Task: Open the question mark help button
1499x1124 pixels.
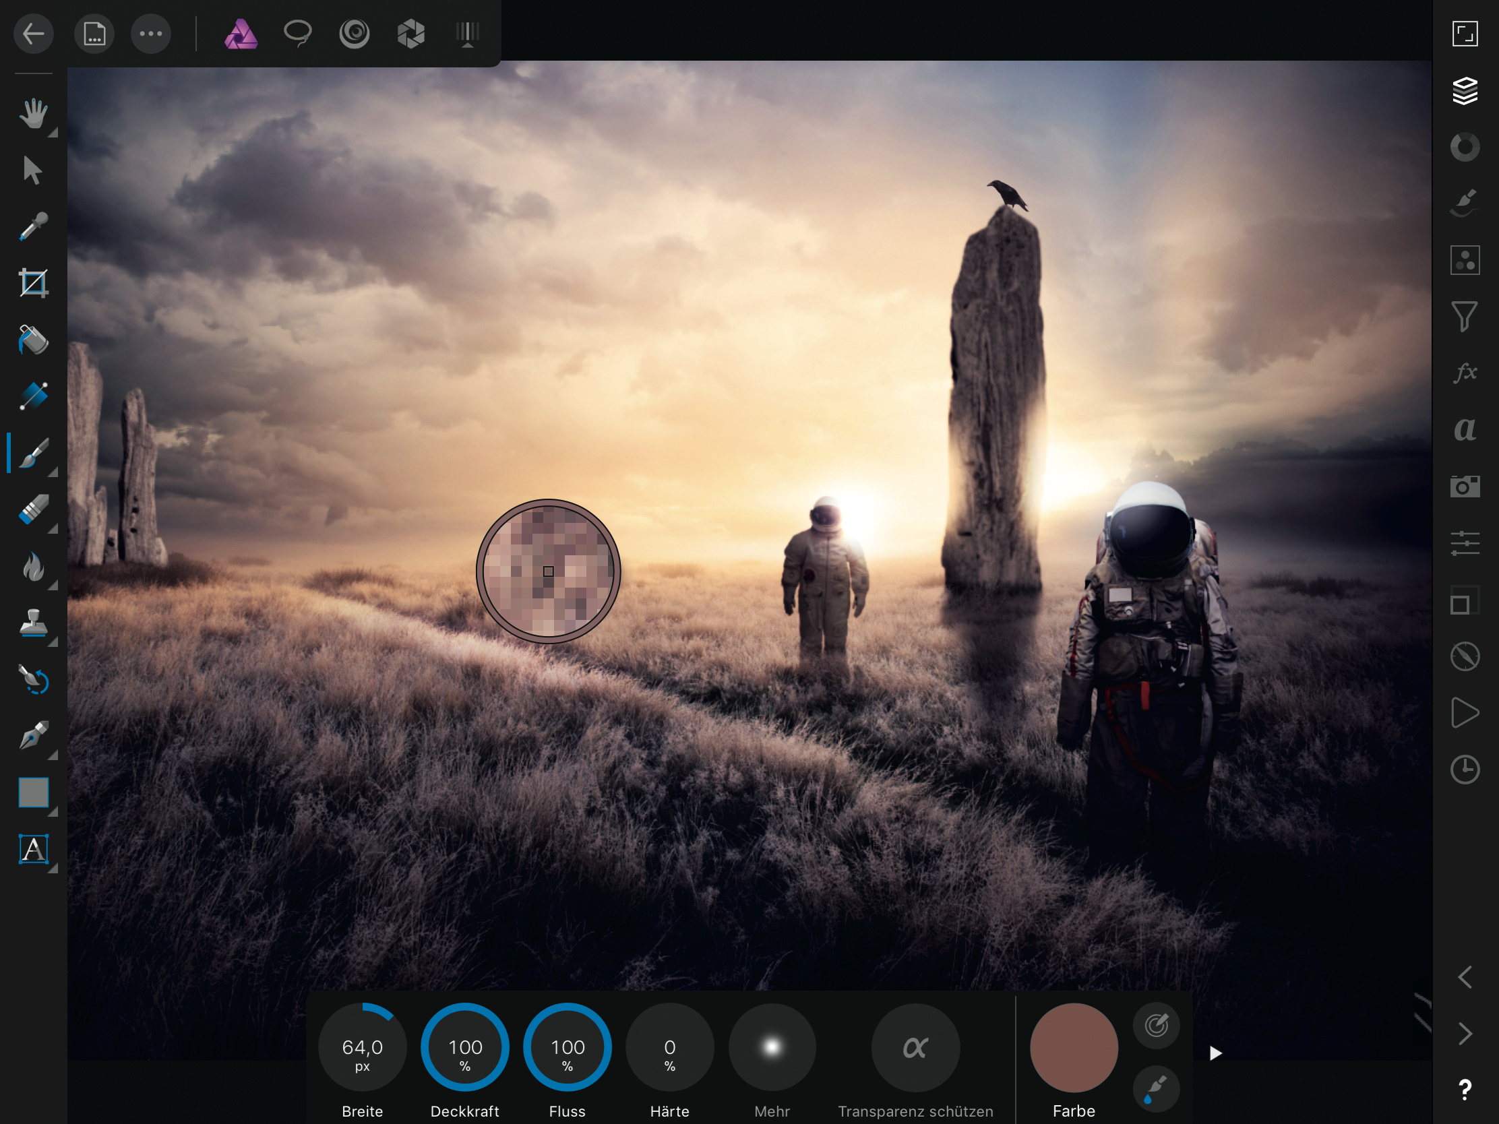Action: pos(1465,1090)
